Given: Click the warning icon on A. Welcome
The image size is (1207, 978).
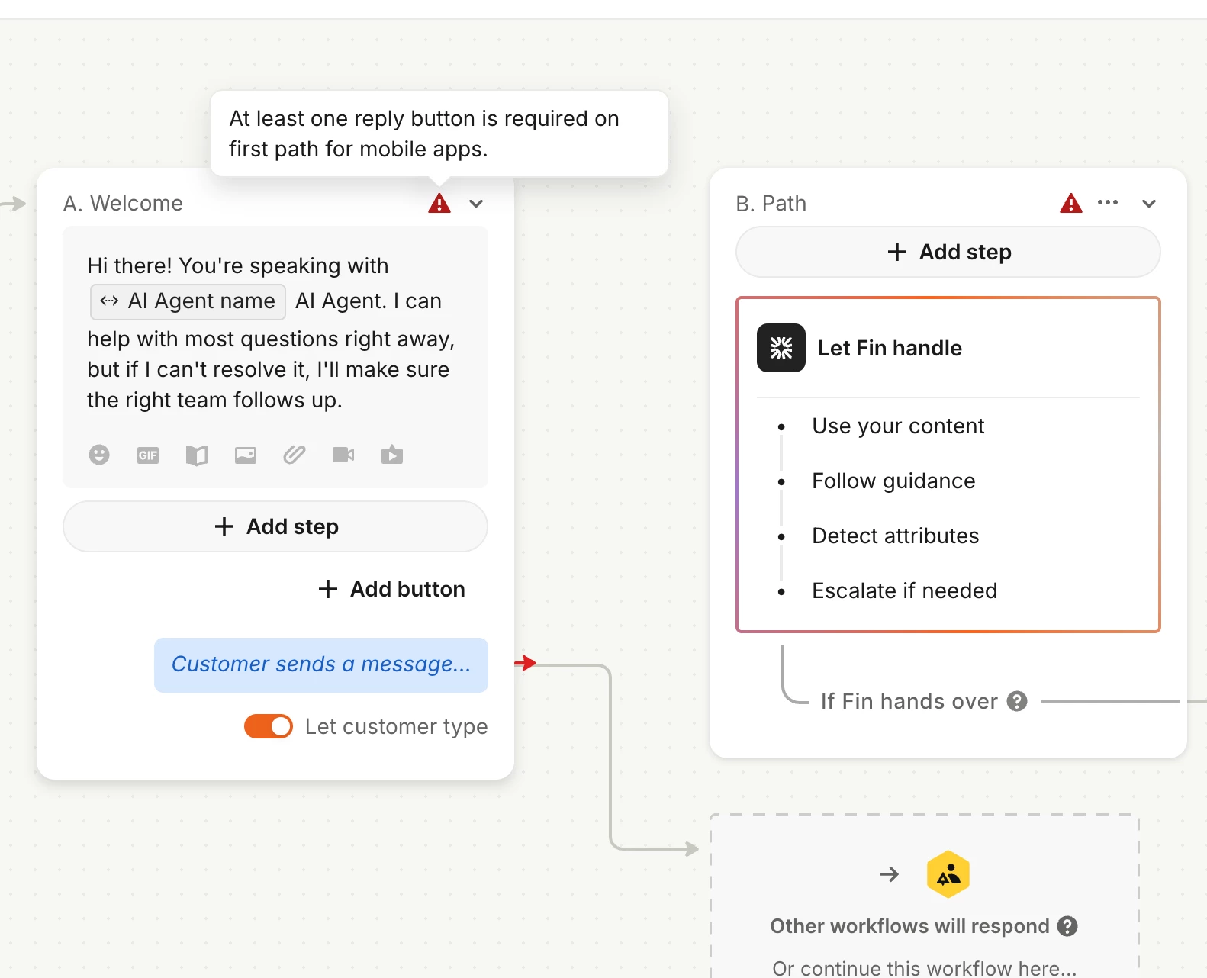Looking at the screenshot, I should [439, 203].
